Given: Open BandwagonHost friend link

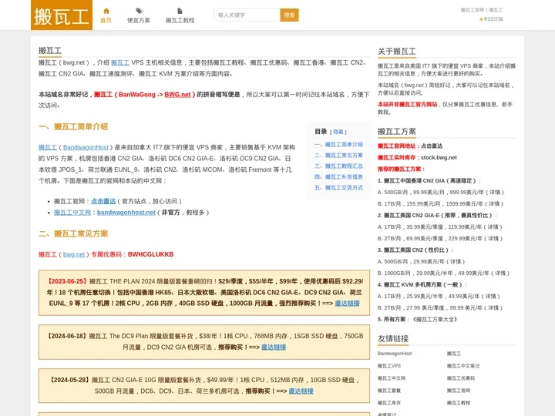Looking at the screenshot, I should click(x=395, y=354).
